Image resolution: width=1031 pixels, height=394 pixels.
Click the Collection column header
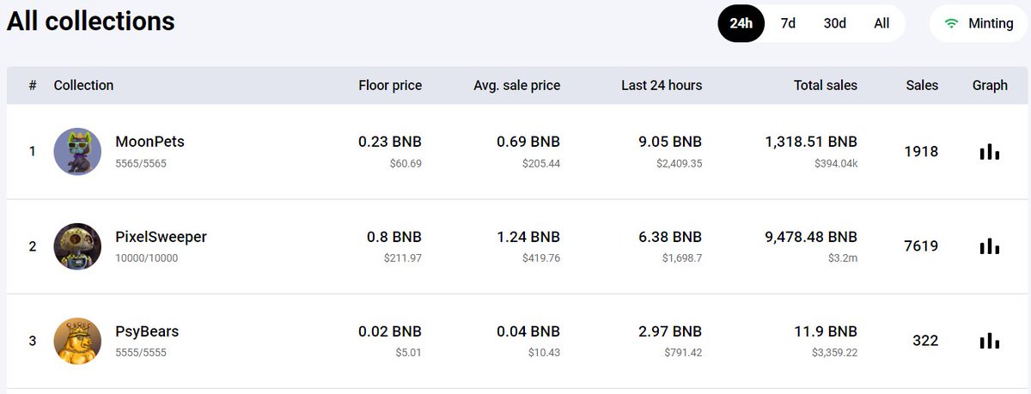point(83,85)
